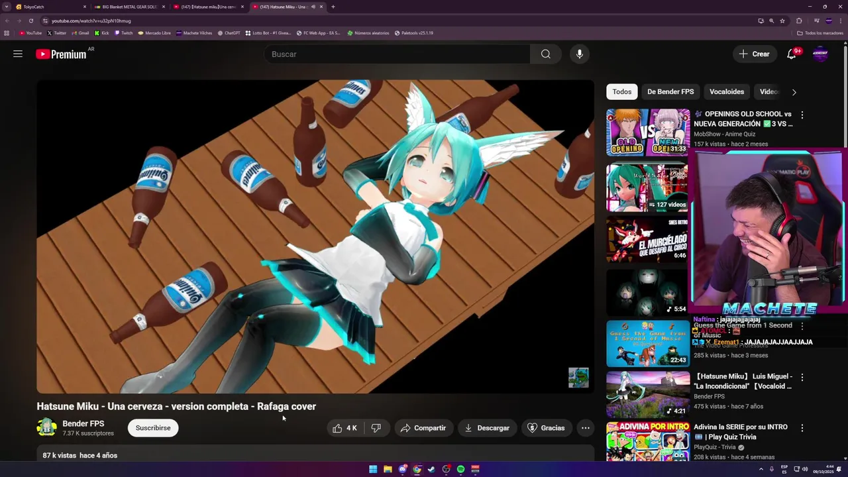Open the 127 videos playlist thumbnail
The height and width of the screenshot is (477, 848).
tap(648, 188)
